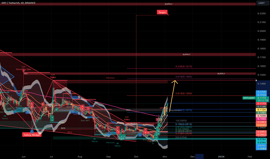Click the Discount zone label

[110, 143]
